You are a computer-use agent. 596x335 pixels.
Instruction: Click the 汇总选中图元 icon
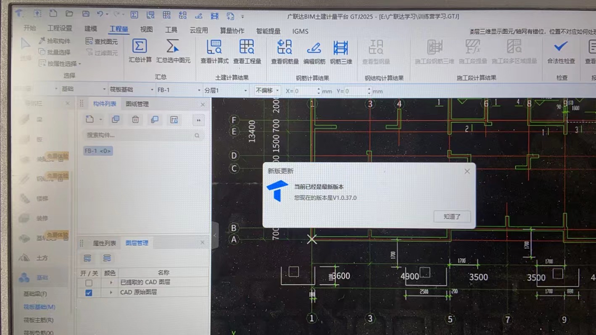[x=173, y=46]
